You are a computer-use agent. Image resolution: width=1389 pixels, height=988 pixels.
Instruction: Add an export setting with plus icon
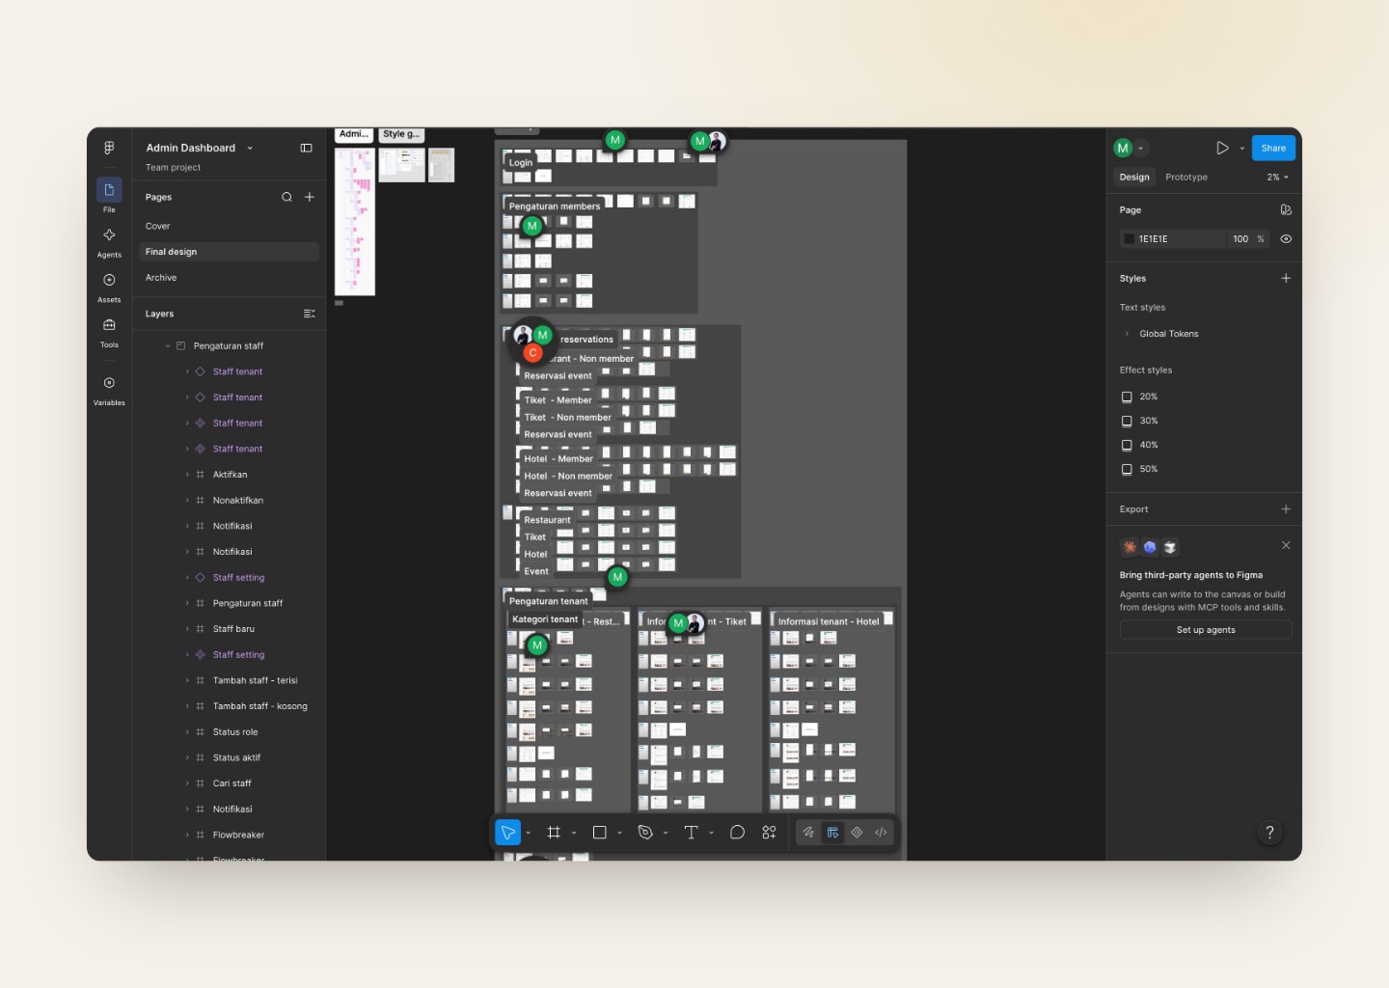1286,509
